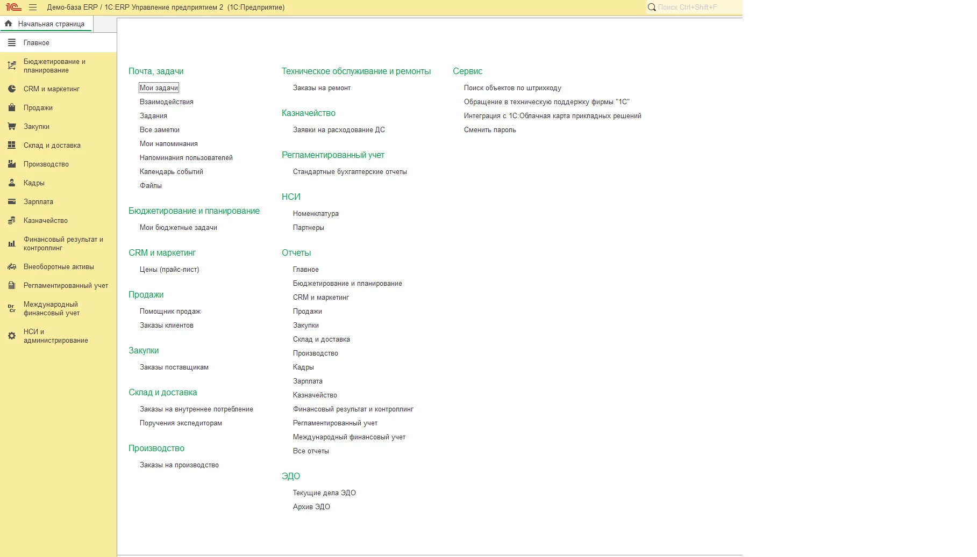The width and height of the screenshot is (977, 557).
Task: Click the Внеоборотные активы car icon
Action: click(x=12, y=266)
